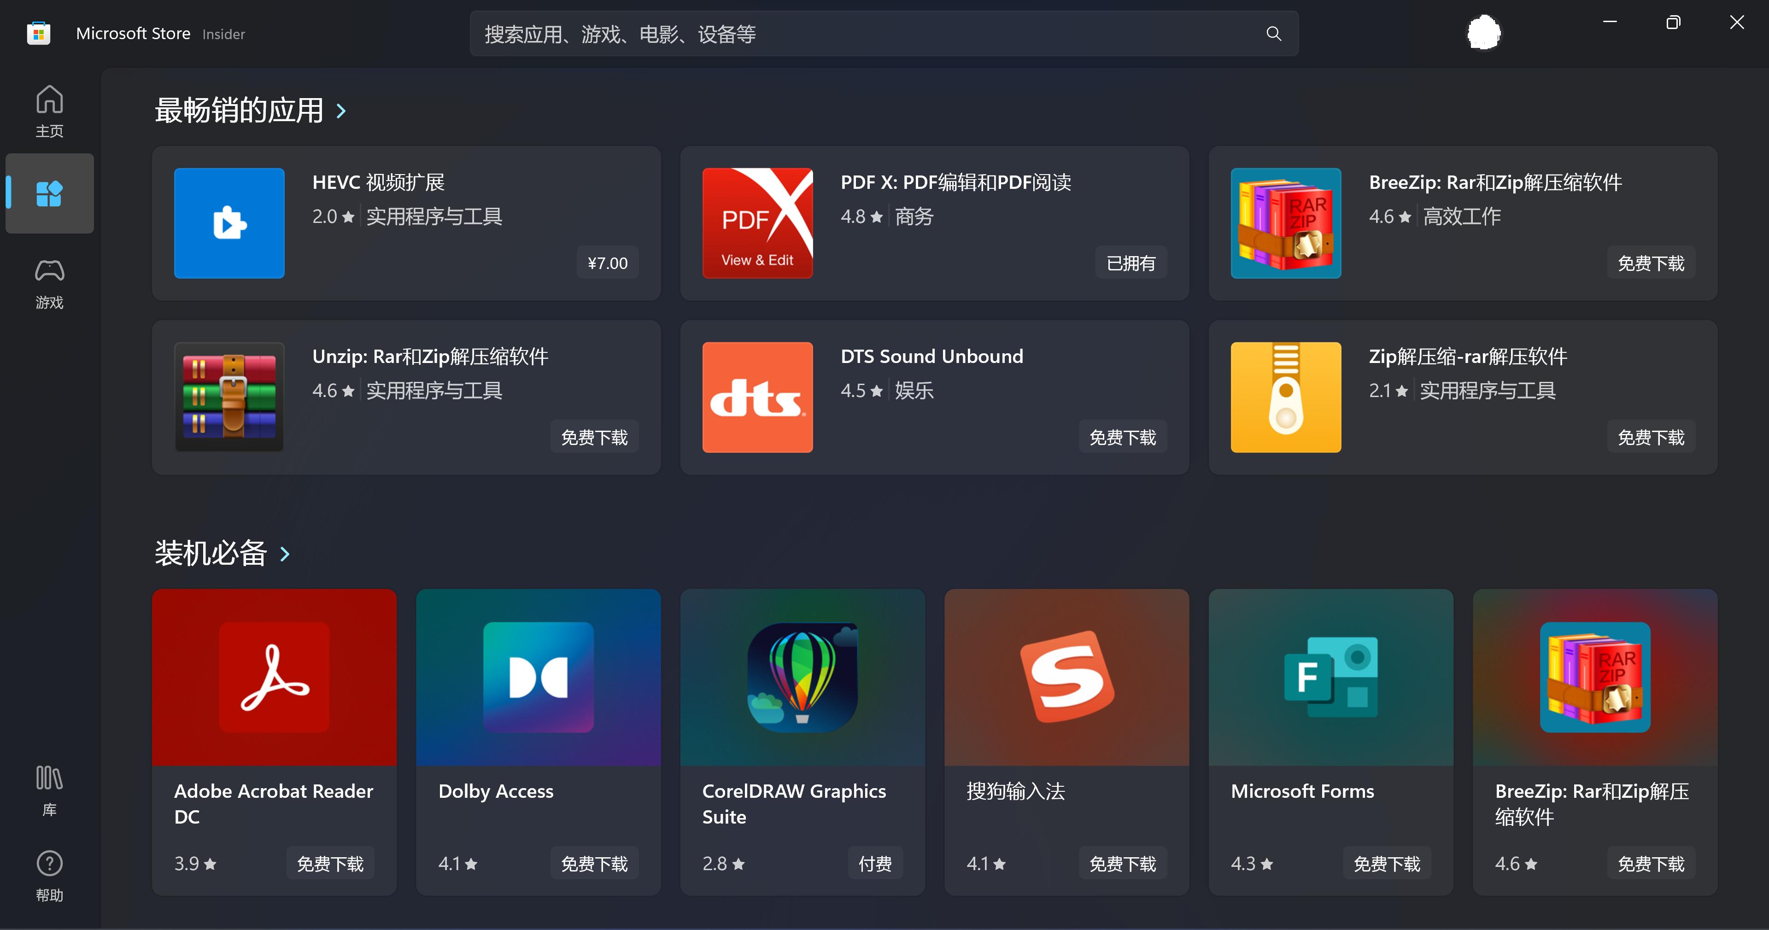Screen dimensions: 1769x930
Task: Click 免费下载 for Adobe Acrobat Reader DC
Action: tap(330, 863)
